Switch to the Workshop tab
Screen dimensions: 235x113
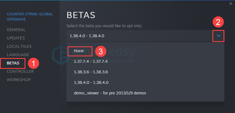(19, 80)
